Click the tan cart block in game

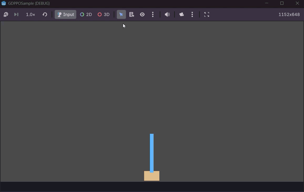point(152,176)
